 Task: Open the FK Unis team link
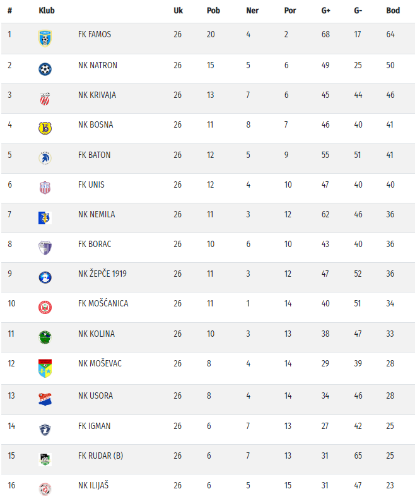pyautogui.click(x=91, y=184)
